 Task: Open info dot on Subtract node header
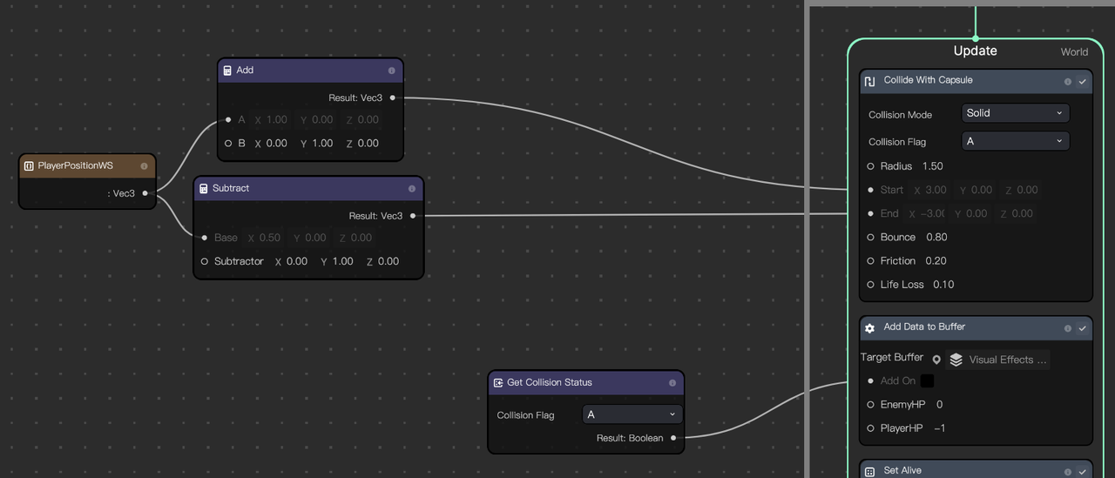pos(411,188)
